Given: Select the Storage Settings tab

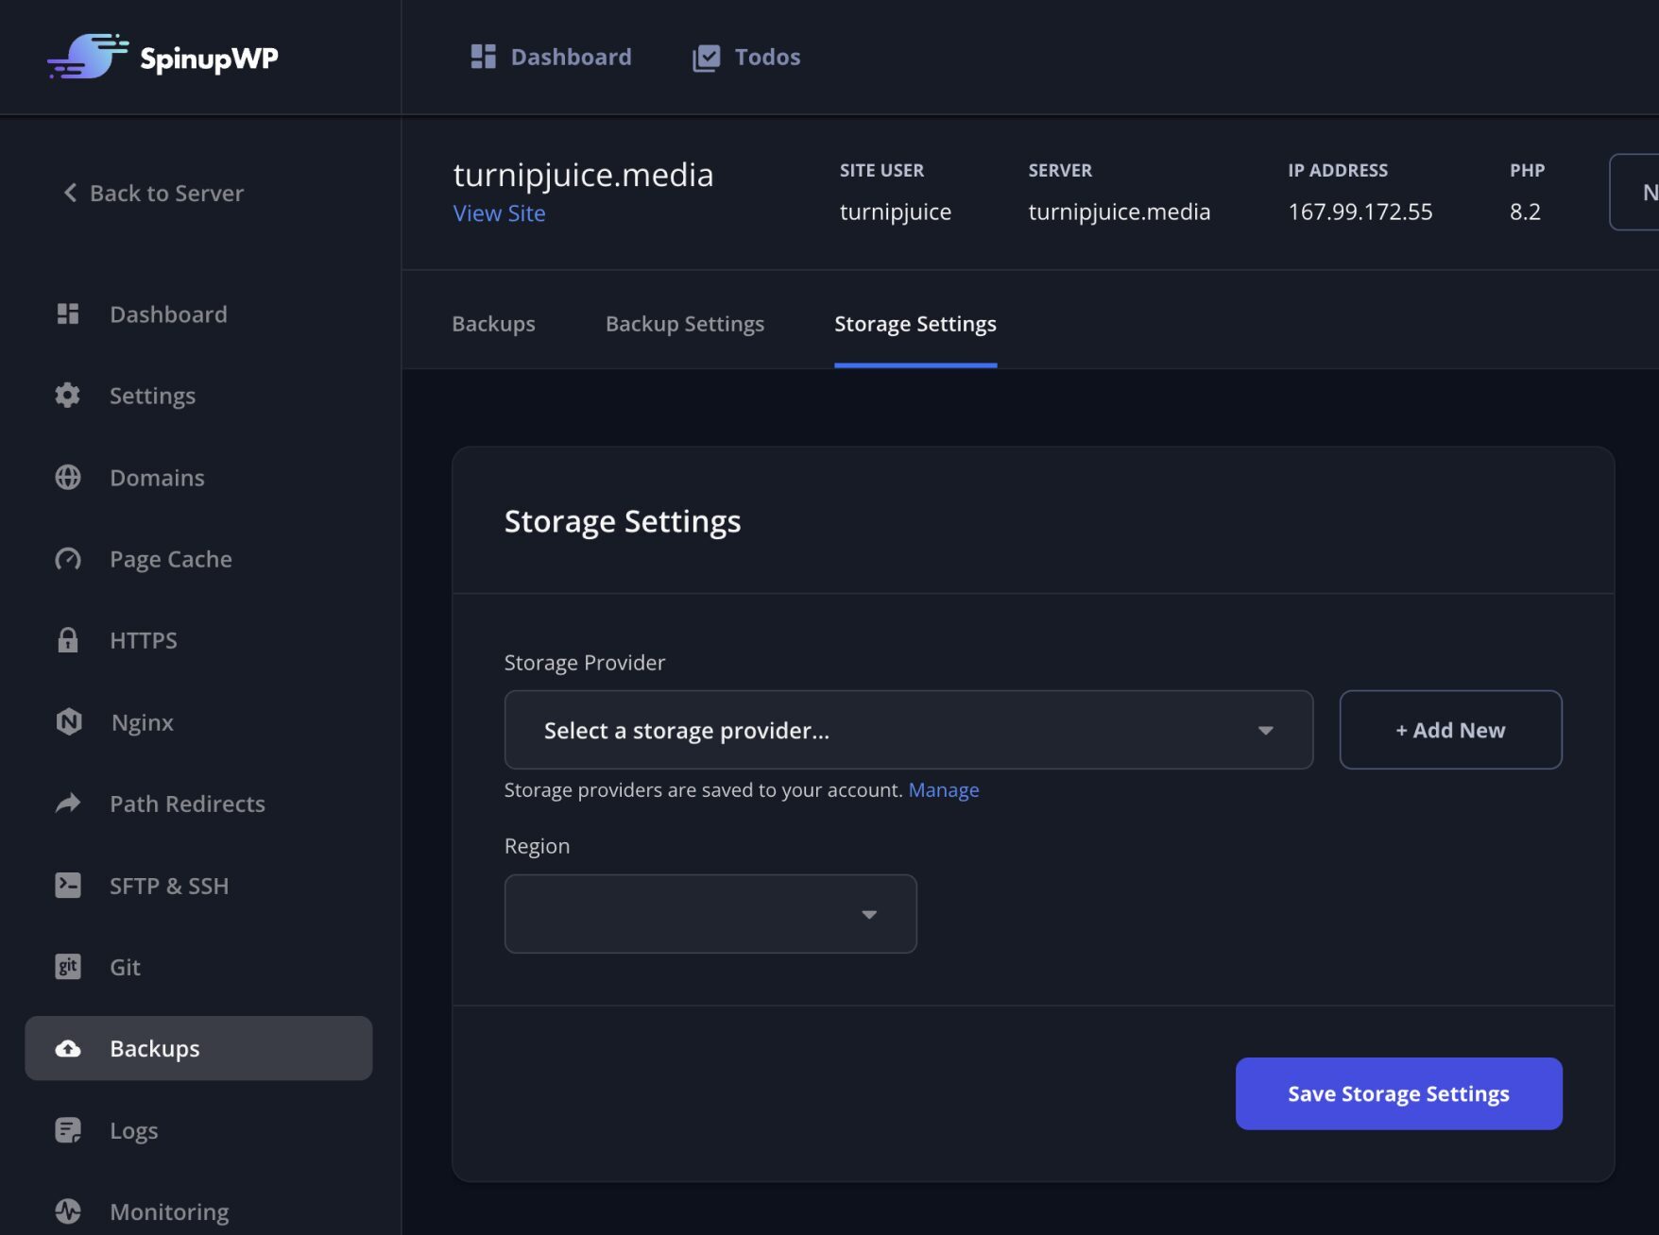Looking at the screenshot, I should click(915, 324).
